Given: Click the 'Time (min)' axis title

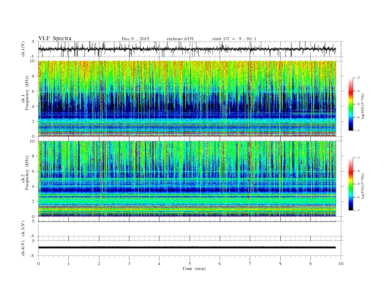Looking at the screenshot, I should tap(194, 268).
